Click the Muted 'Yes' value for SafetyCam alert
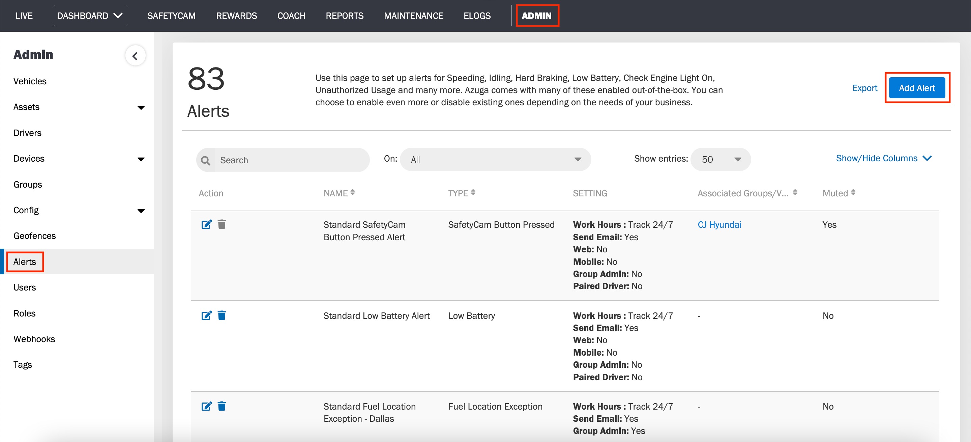This screenshot has height=442, width=971. (x=829, y=224)
